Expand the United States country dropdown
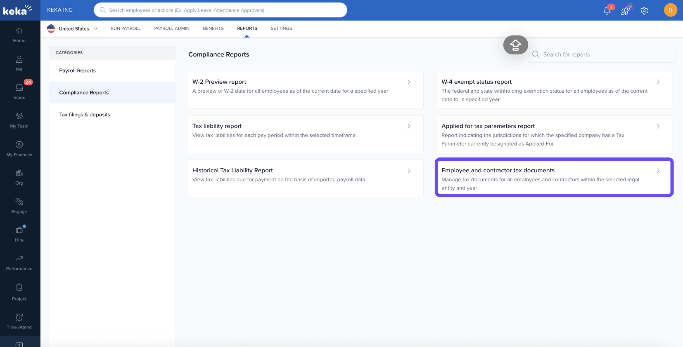Screen dimensions: 683x347 point(73,29)
